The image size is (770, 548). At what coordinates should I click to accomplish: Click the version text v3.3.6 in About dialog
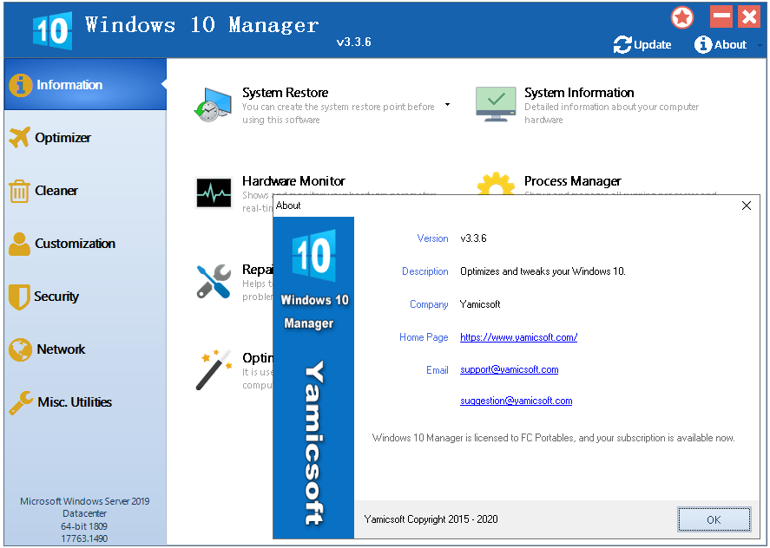click(x=473, y=238)
